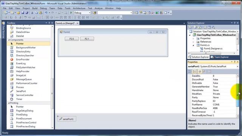Click the View Code icon in Solution Explorer
The image size is (242, 136).
point(205,27)
